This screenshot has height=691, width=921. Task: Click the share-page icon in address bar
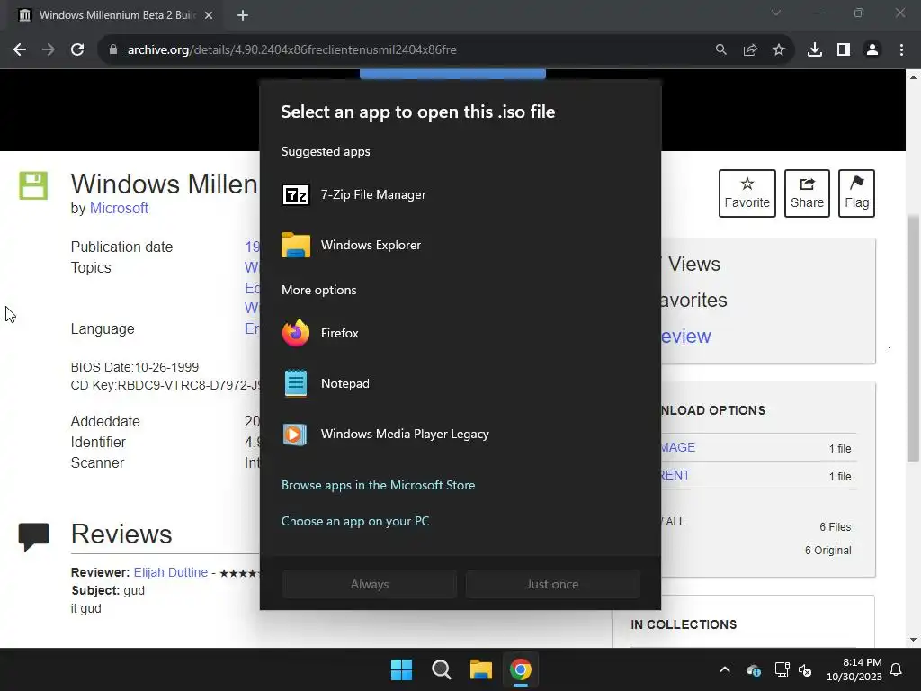click(x=749, y=50)
